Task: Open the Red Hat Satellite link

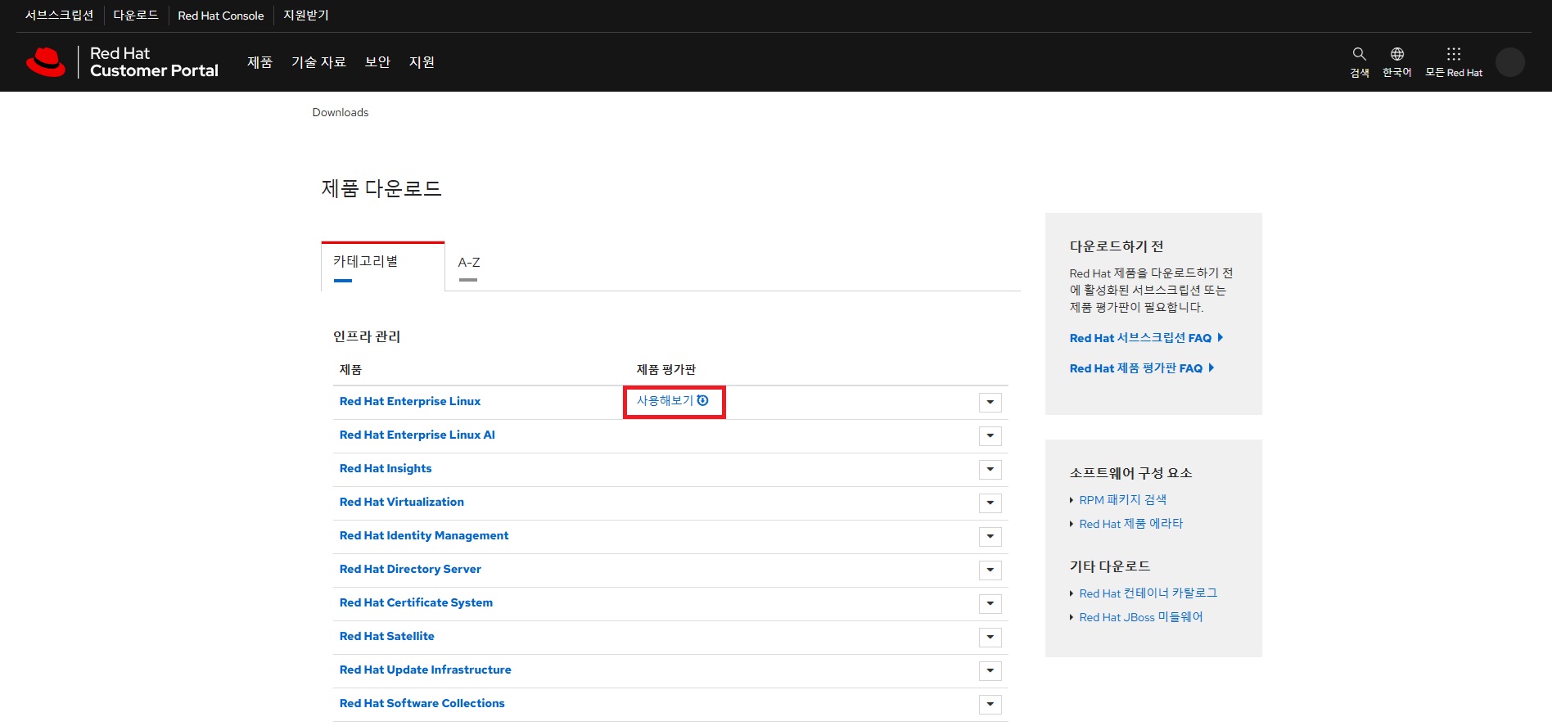Action: 387,636
